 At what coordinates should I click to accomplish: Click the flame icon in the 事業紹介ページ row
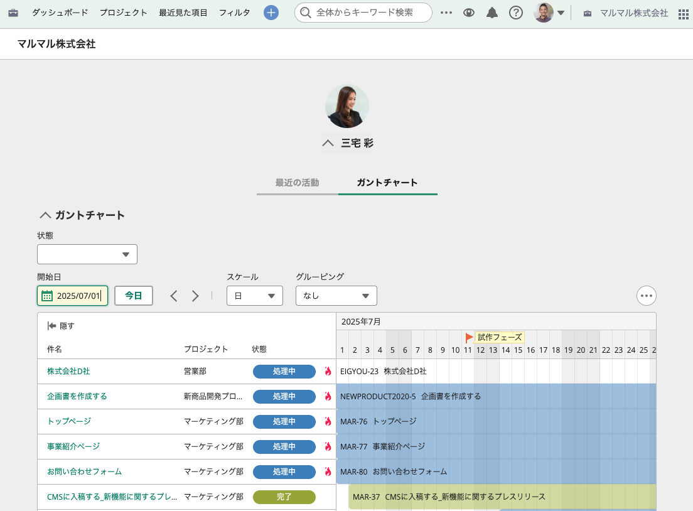(x=328, y=446)
